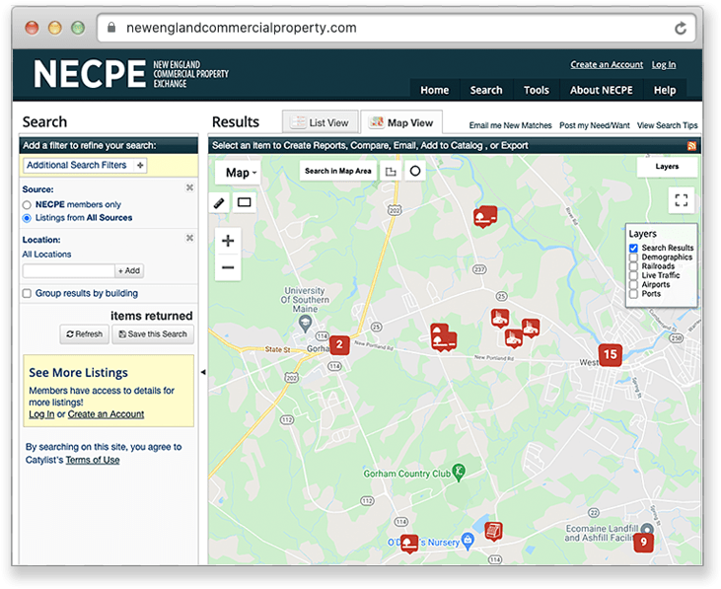This screenshot has height=589, width=721.
Task: Open the cluster marker labeled 15 in Westbrook
Action: click(611, 354)
